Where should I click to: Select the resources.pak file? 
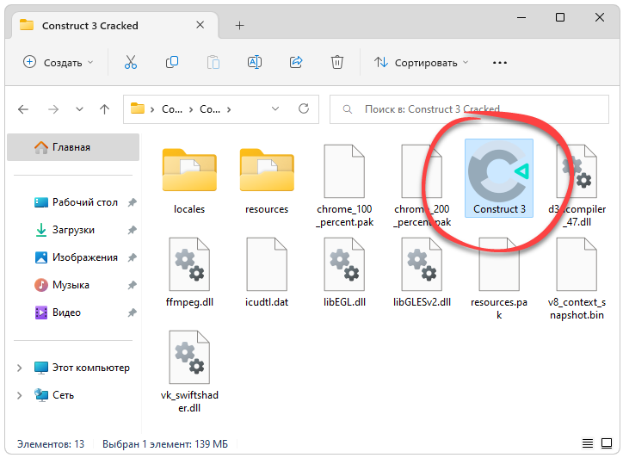click(x=499, y=279)
